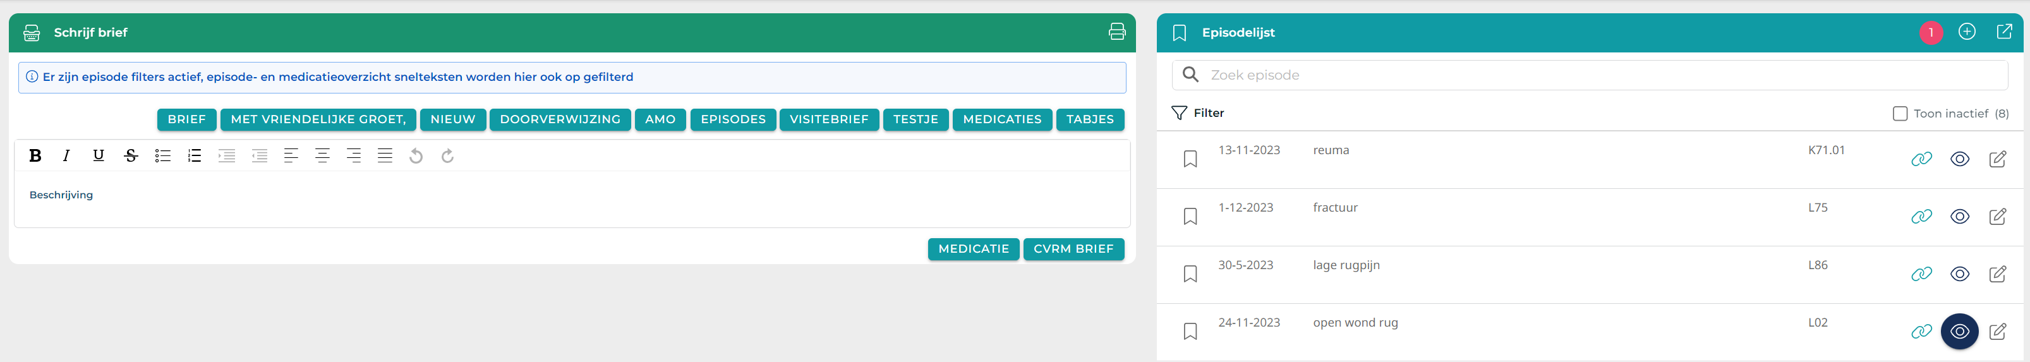Expand the episode Filter options
This screenshot has width=2030, height=362.
point(1198,114)
